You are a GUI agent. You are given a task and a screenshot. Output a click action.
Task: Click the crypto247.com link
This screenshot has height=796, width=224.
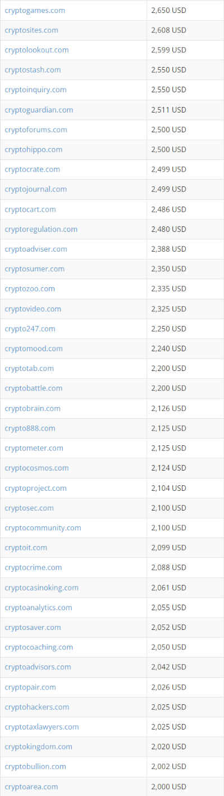pos(30,329)
